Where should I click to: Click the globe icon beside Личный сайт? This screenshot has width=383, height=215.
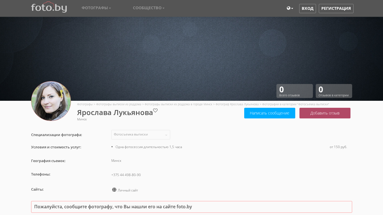tap(114, 190)
